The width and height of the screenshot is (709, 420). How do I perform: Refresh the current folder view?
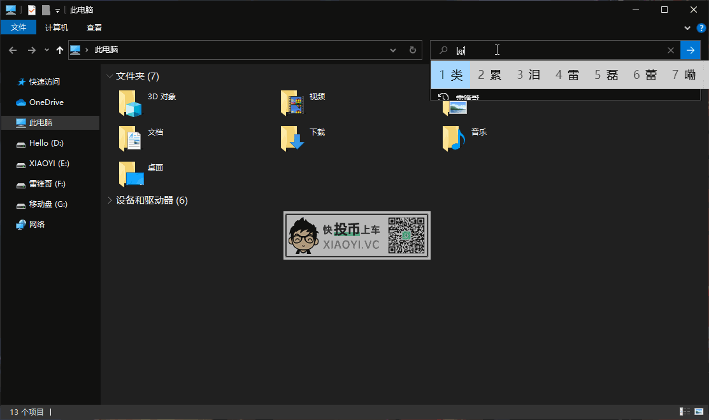click(412, 50)
